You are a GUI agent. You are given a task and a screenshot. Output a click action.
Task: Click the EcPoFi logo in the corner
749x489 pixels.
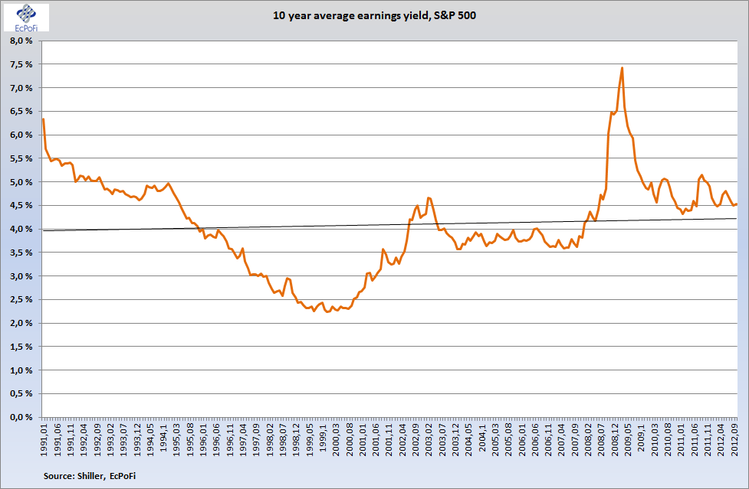26,18
